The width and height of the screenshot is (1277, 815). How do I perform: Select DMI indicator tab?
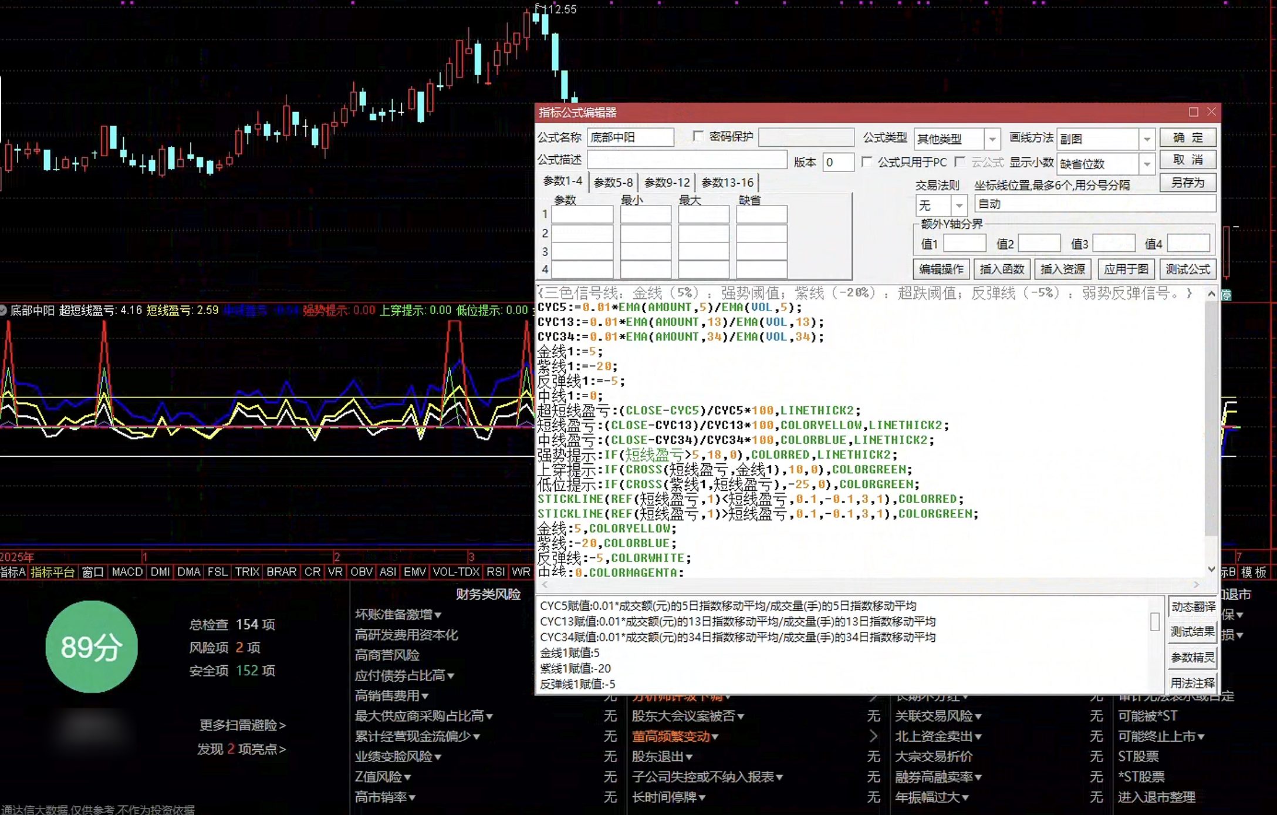[x=160, y=572]
